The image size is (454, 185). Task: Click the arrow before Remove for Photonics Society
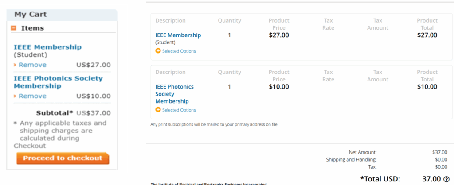point(15,96)
